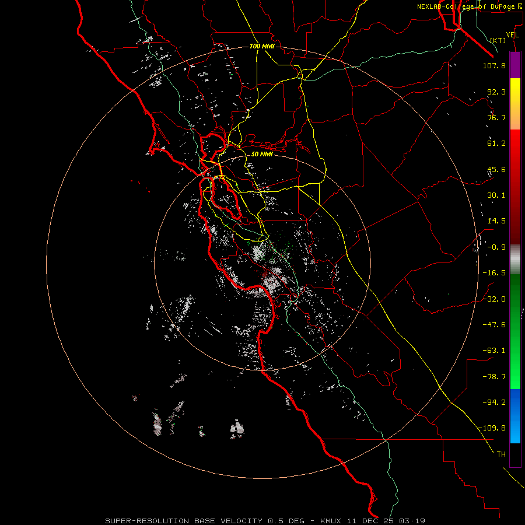
Task: Click the -16.5 legend value
Action: click(x=494, y=273)
